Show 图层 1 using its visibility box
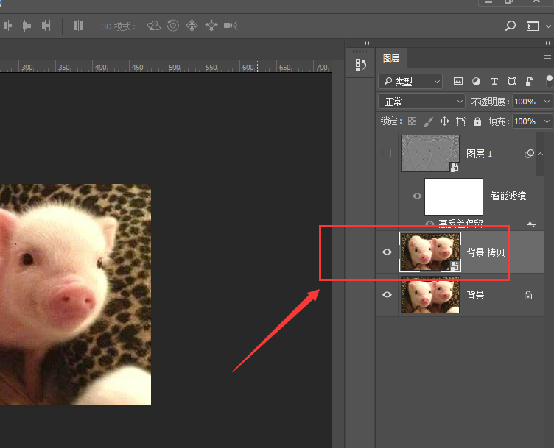 tap(386, 154)
